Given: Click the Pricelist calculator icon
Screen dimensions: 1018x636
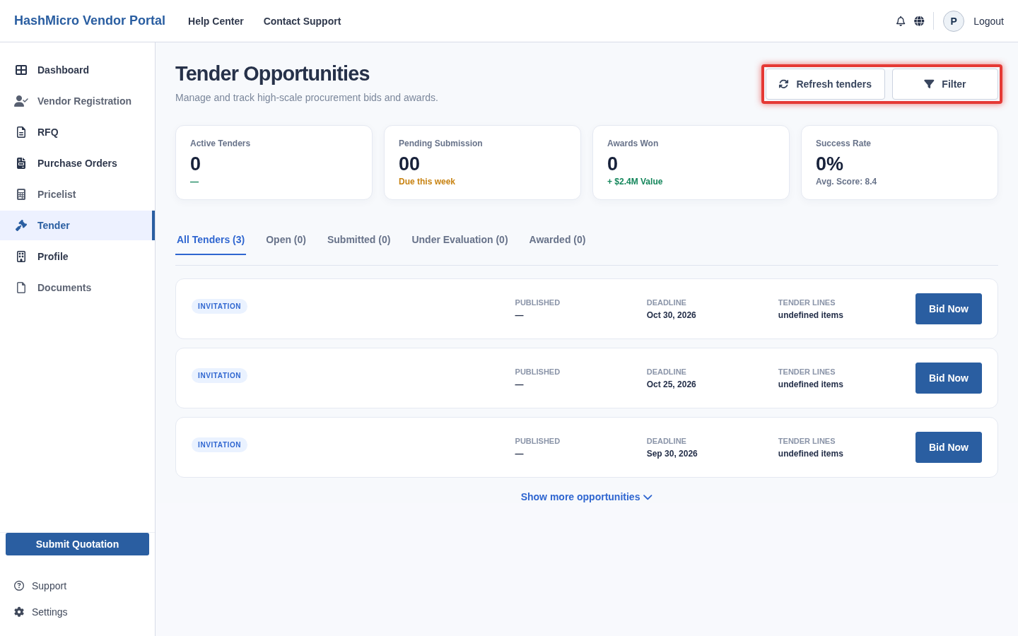Looking at the screenshot, I should point(21,194).
